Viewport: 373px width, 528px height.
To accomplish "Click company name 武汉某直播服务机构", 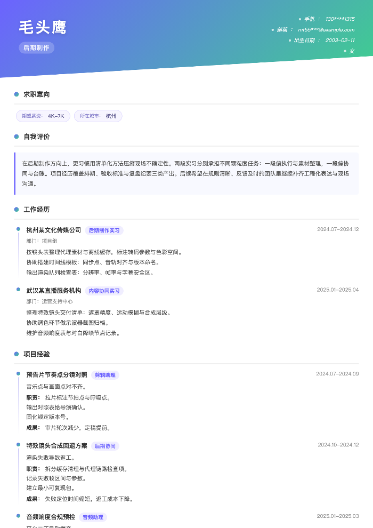I will click(54, 291).
